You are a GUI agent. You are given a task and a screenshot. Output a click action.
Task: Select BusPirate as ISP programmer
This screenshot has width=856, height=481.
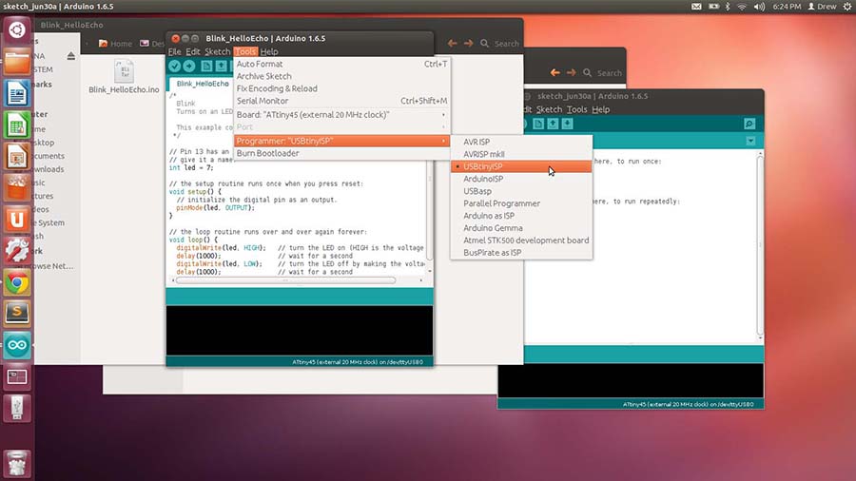pos(521,253)
